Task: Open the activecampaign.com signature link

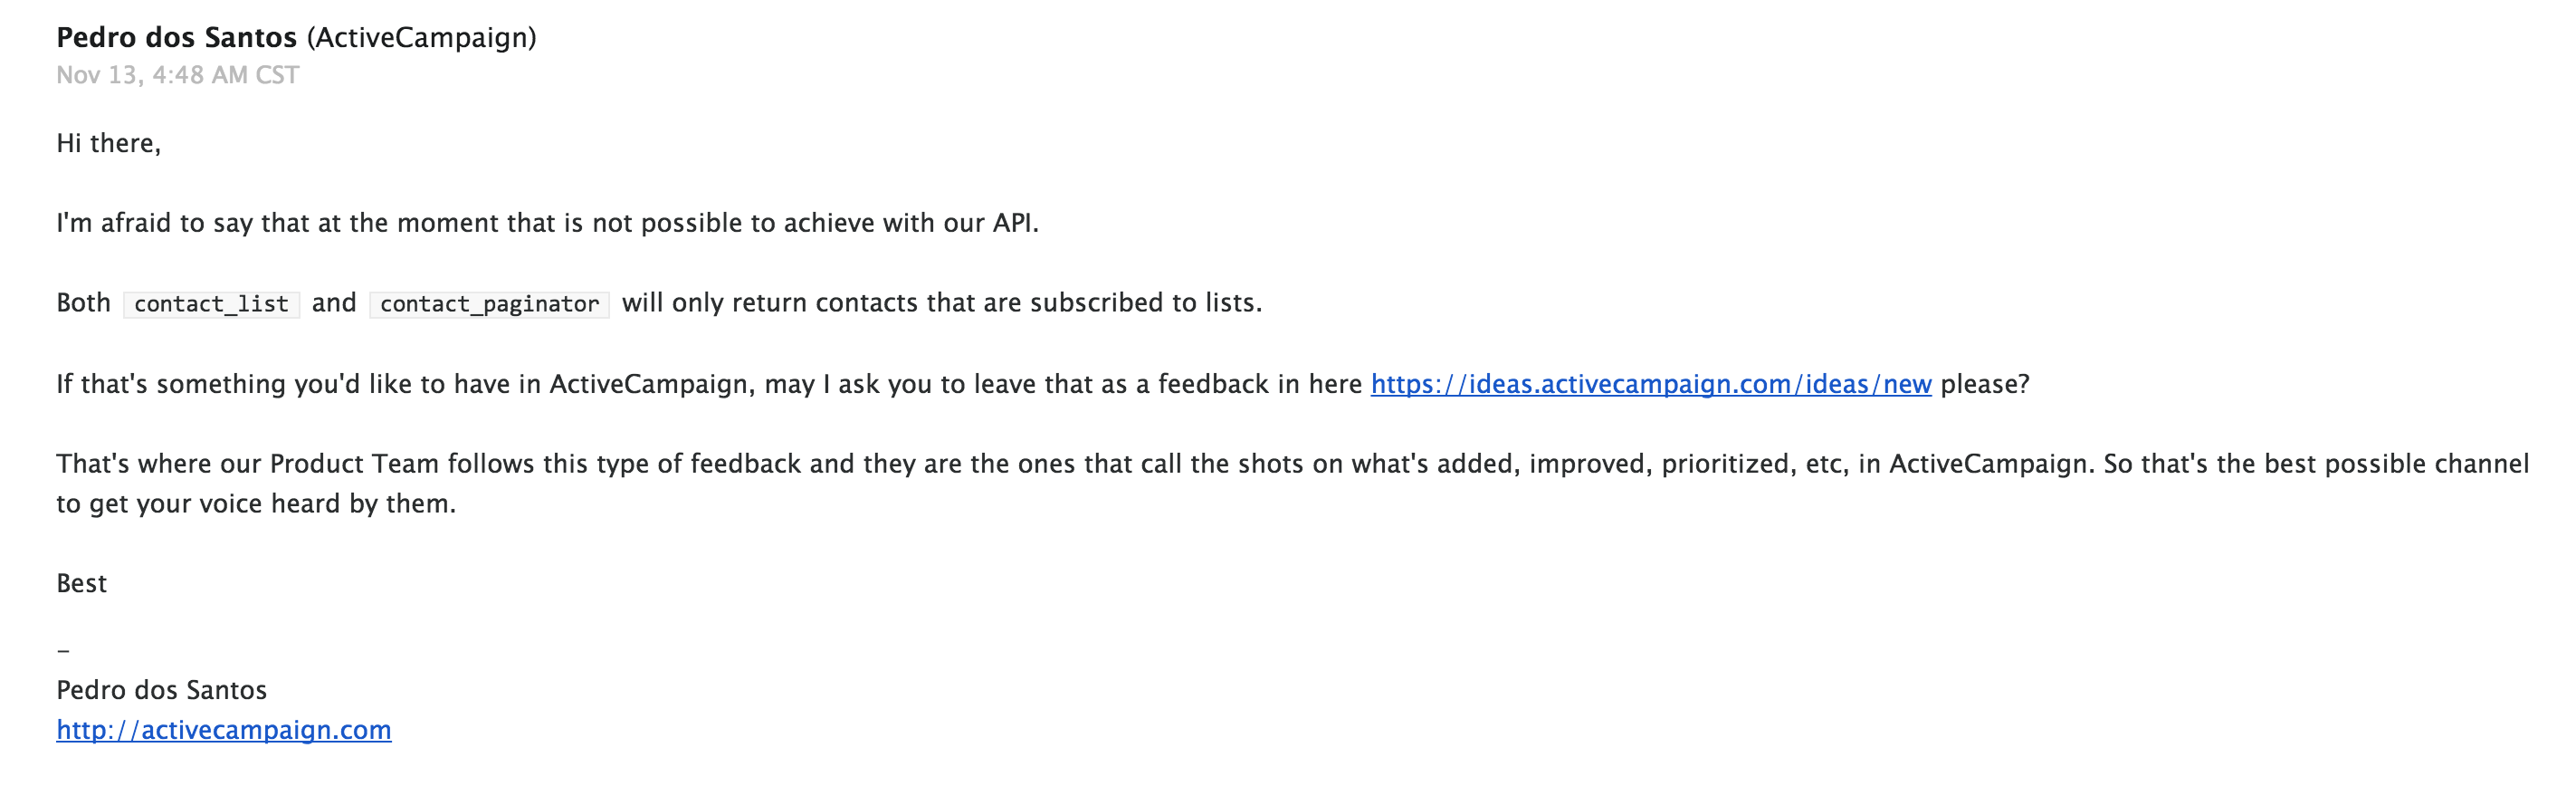Action: (224, 730)
